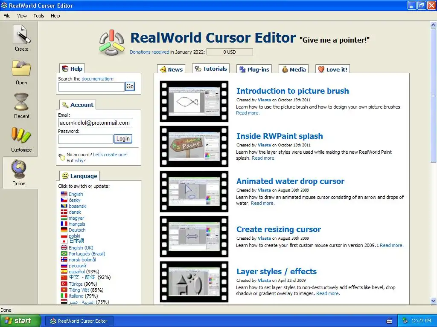This screenshot has height=327, width=437.
Task: Open Layer styles / effects tutorial title
Action: tap(277, 271)
